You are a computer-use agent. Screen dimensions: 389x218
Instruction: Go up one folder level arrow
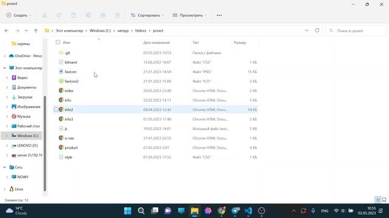(x=36, y=31)
